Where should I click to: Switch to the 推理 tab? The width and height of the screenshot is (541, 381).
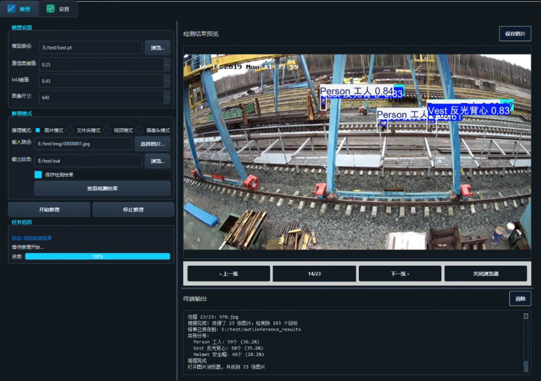pos(19,9)
